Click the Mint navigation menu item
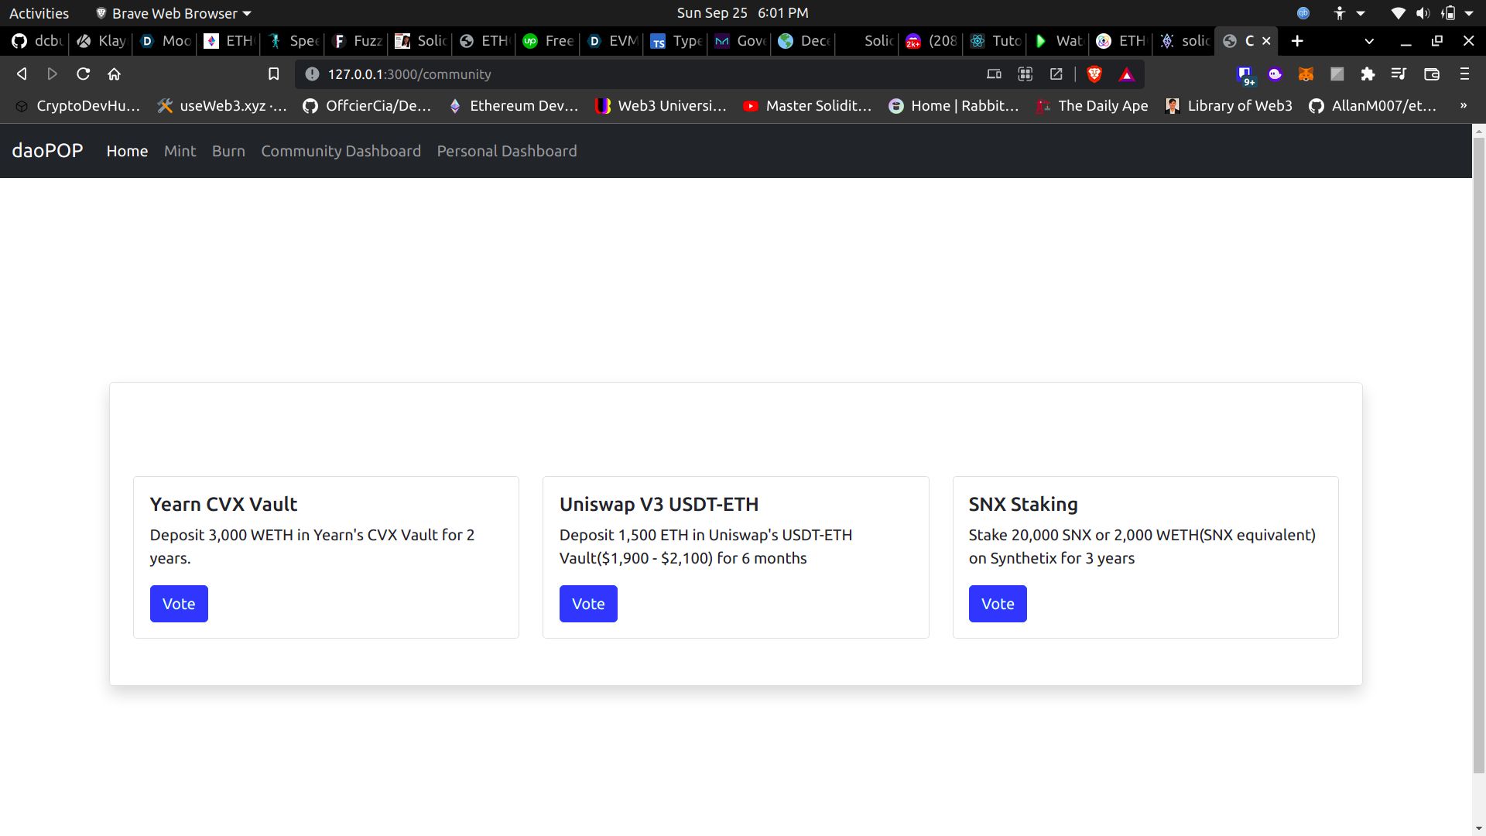Viewport: 1486px width, 836px height. [180, 150]
